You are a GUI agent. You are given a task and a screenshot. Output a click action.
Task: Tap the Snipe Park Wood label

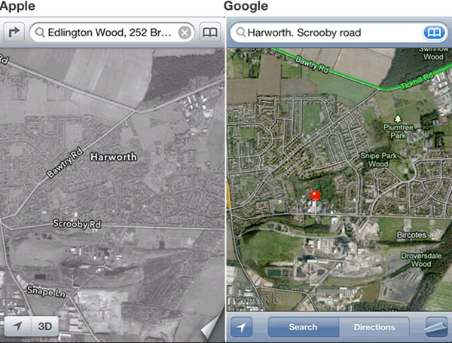[x=378, y=160]
